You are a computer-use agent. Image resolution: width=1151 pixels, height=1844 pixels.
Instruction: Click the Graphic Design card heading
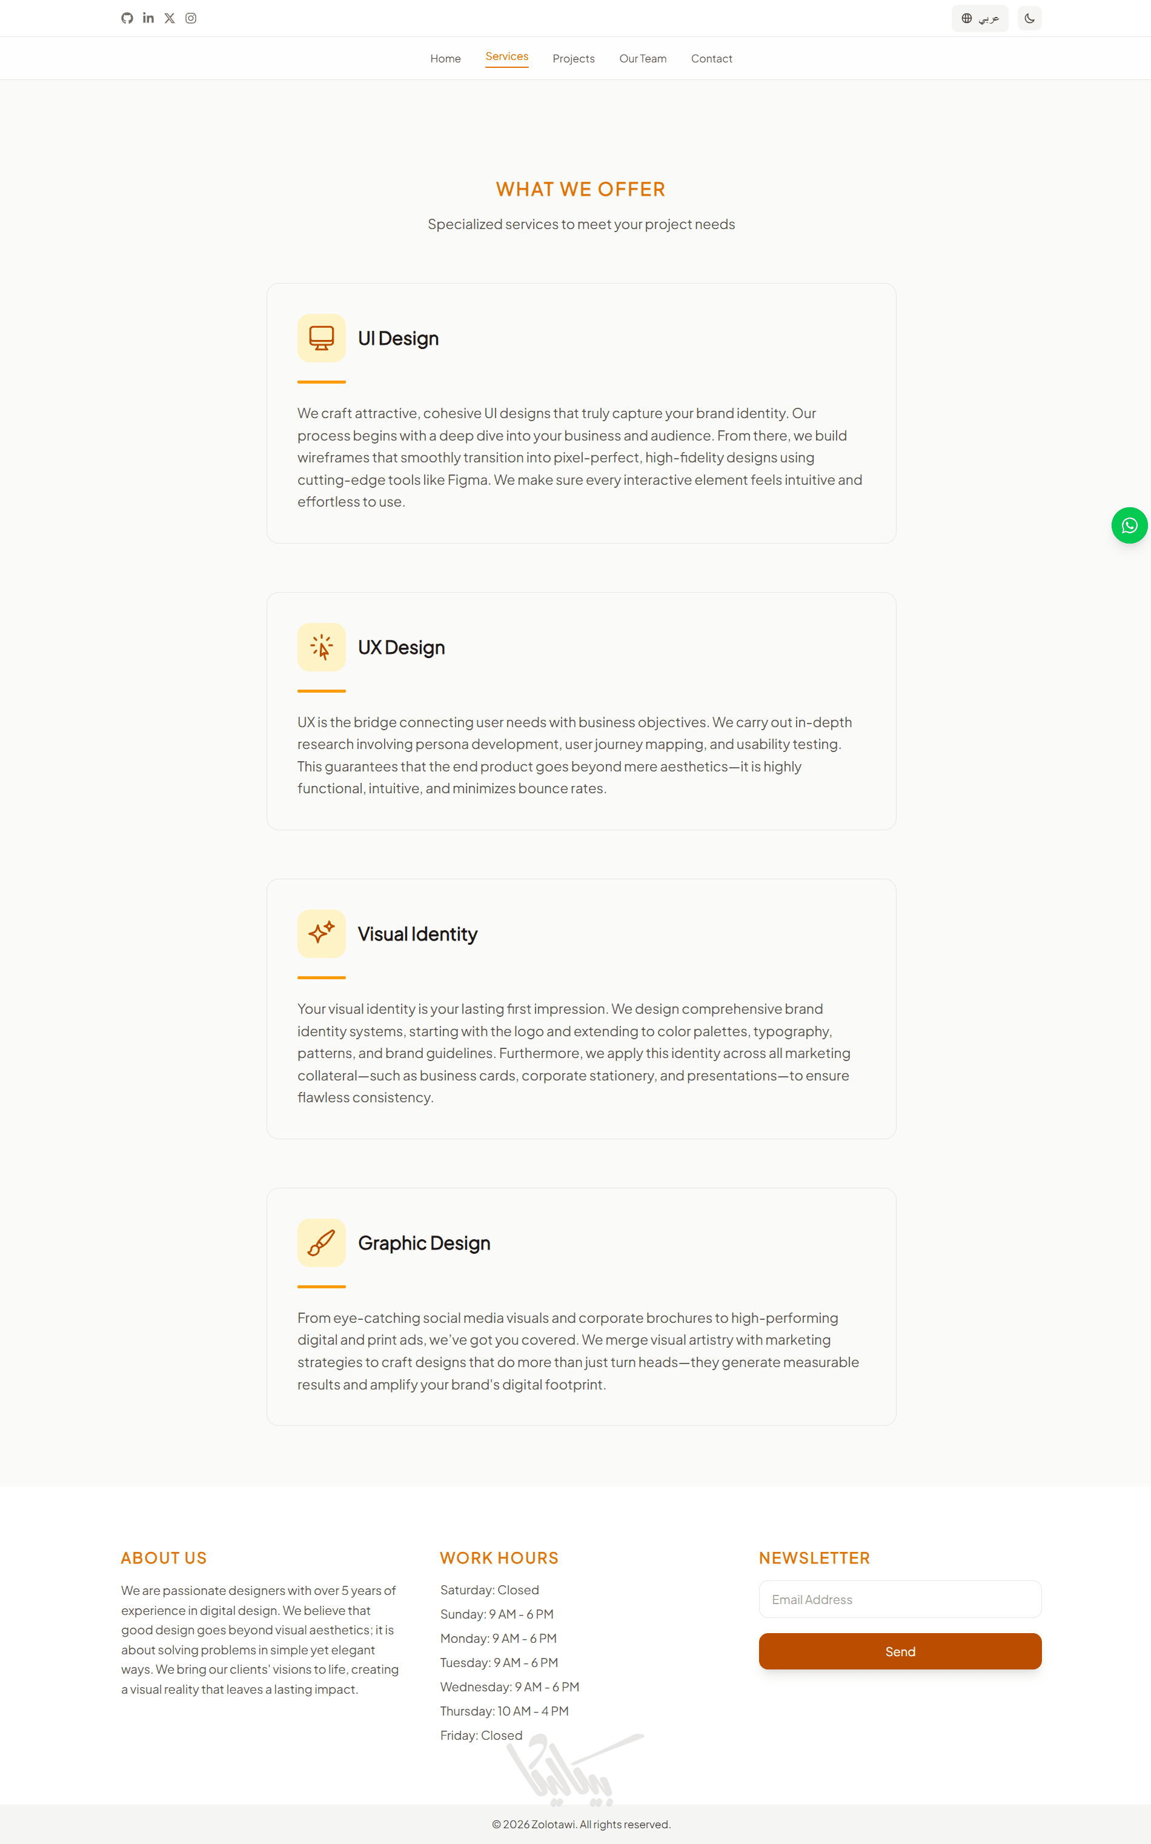pyautogui.click(x=424, y=1242)
